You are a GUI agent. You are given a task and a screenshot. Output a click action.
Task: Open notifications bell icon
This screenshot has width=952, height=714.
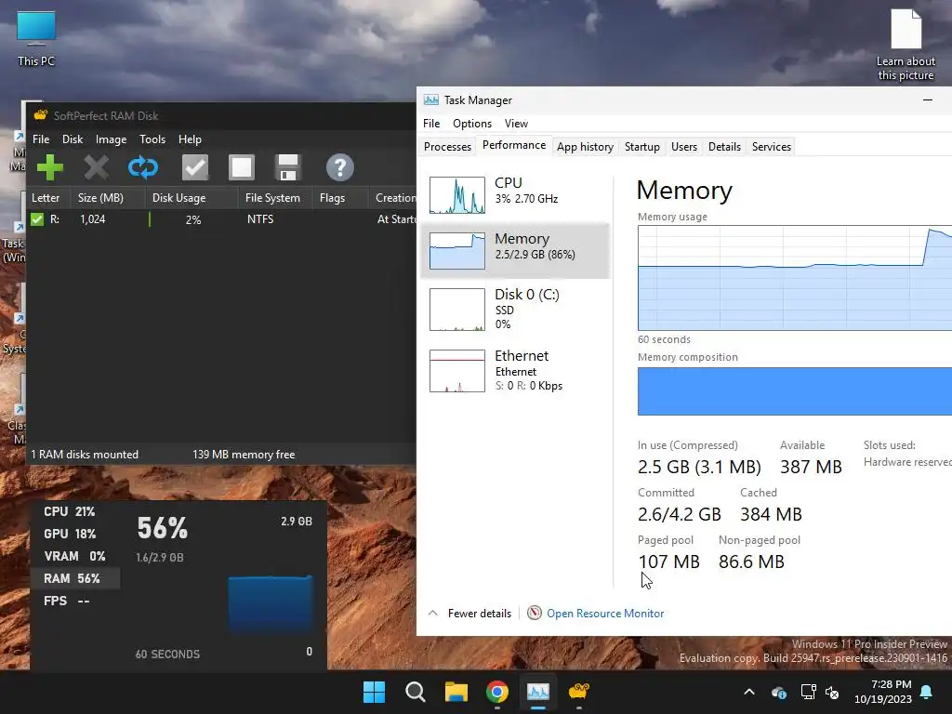point(926,692)
